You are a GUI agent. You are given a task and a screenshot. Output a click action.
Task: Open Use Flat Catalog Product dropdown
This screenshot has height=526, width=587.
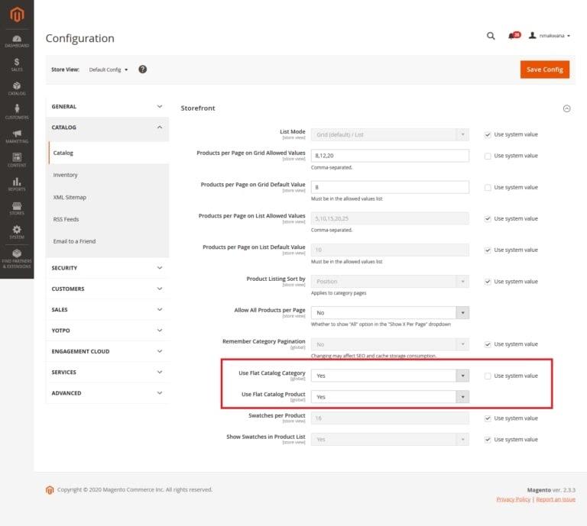click(x=390, y=397)
